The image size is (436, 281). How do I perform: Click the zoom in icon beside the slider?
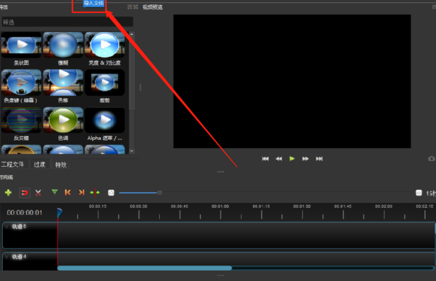coord(111,192)
